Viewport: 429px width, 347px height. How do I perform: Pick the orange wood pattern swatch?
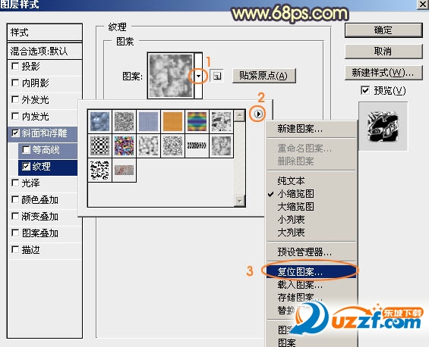click(x=172, y=121)
